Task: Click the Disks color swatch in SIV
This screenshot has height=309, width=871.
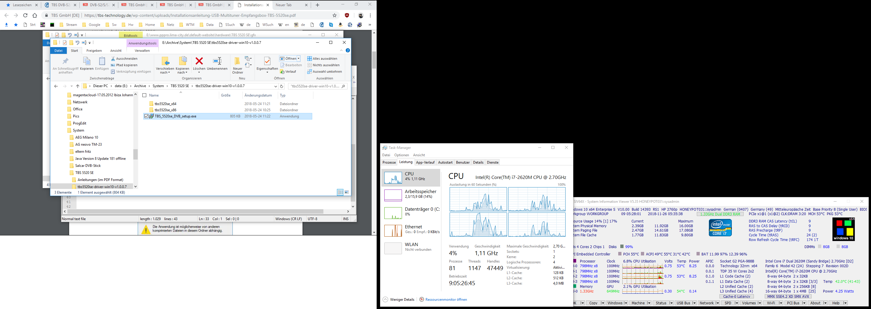Action: [622, 247]
